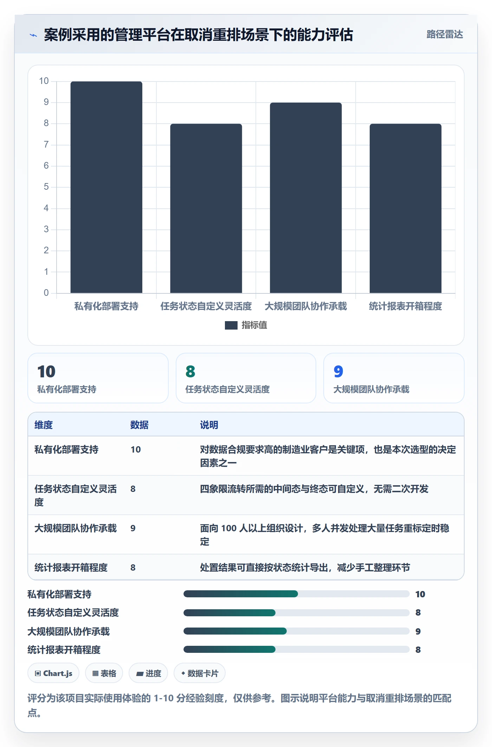The width and height of the screenshot is (492, 747).
Task: Click the table description starting 对数据合规要求高
Action: click(328, 456)
